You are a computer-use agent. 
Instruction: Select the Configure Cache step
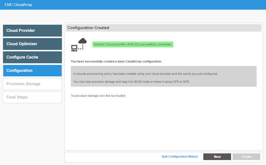point(32,57)
